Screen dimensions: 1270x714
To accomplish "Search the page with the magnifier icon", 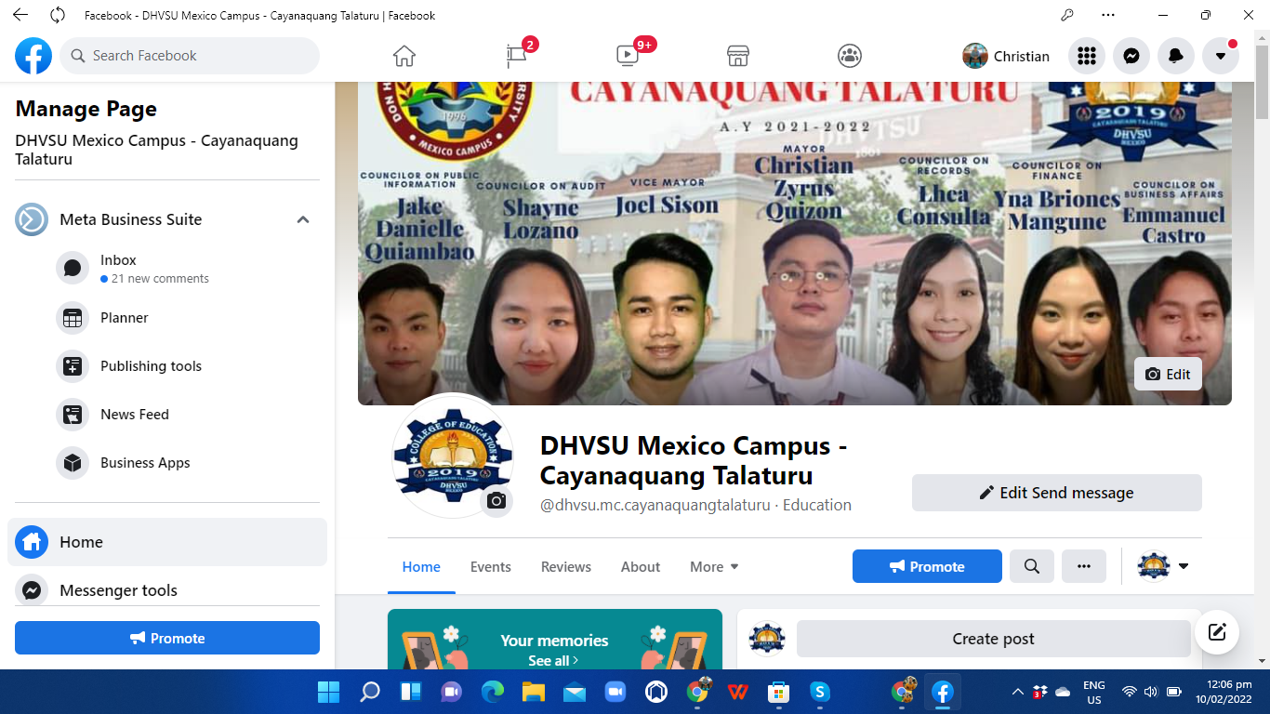I will click(1032, 566).
